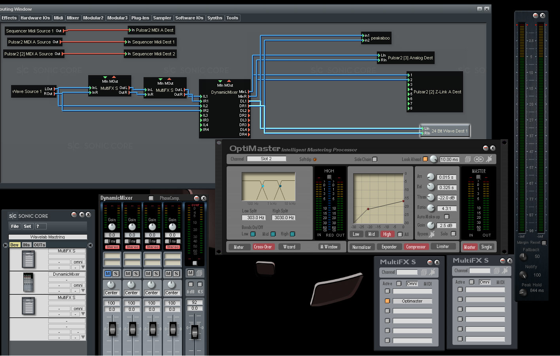560x356 pixels.
Task: Click the OptiMaster presets pages icon
Action: (467, 159)
